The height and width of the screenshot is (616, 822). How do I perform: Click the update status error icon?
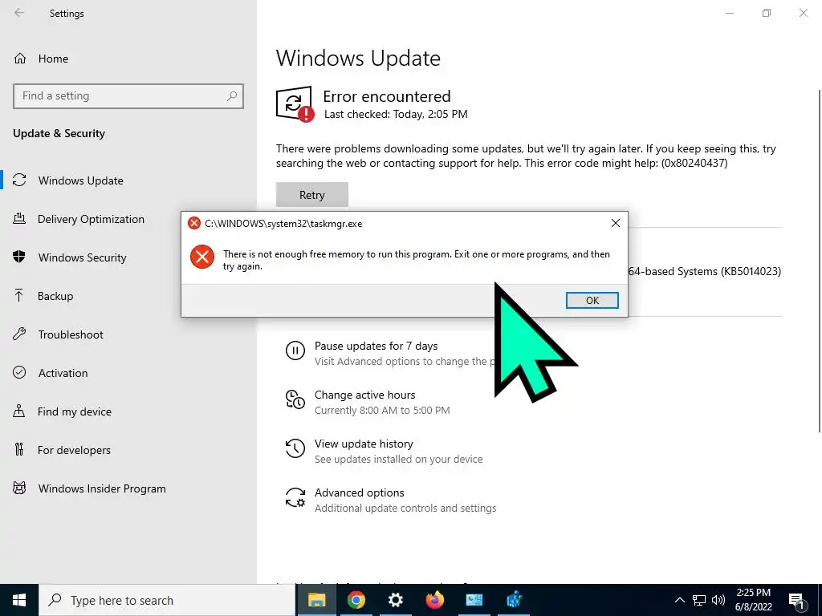(x=295, y=103)
